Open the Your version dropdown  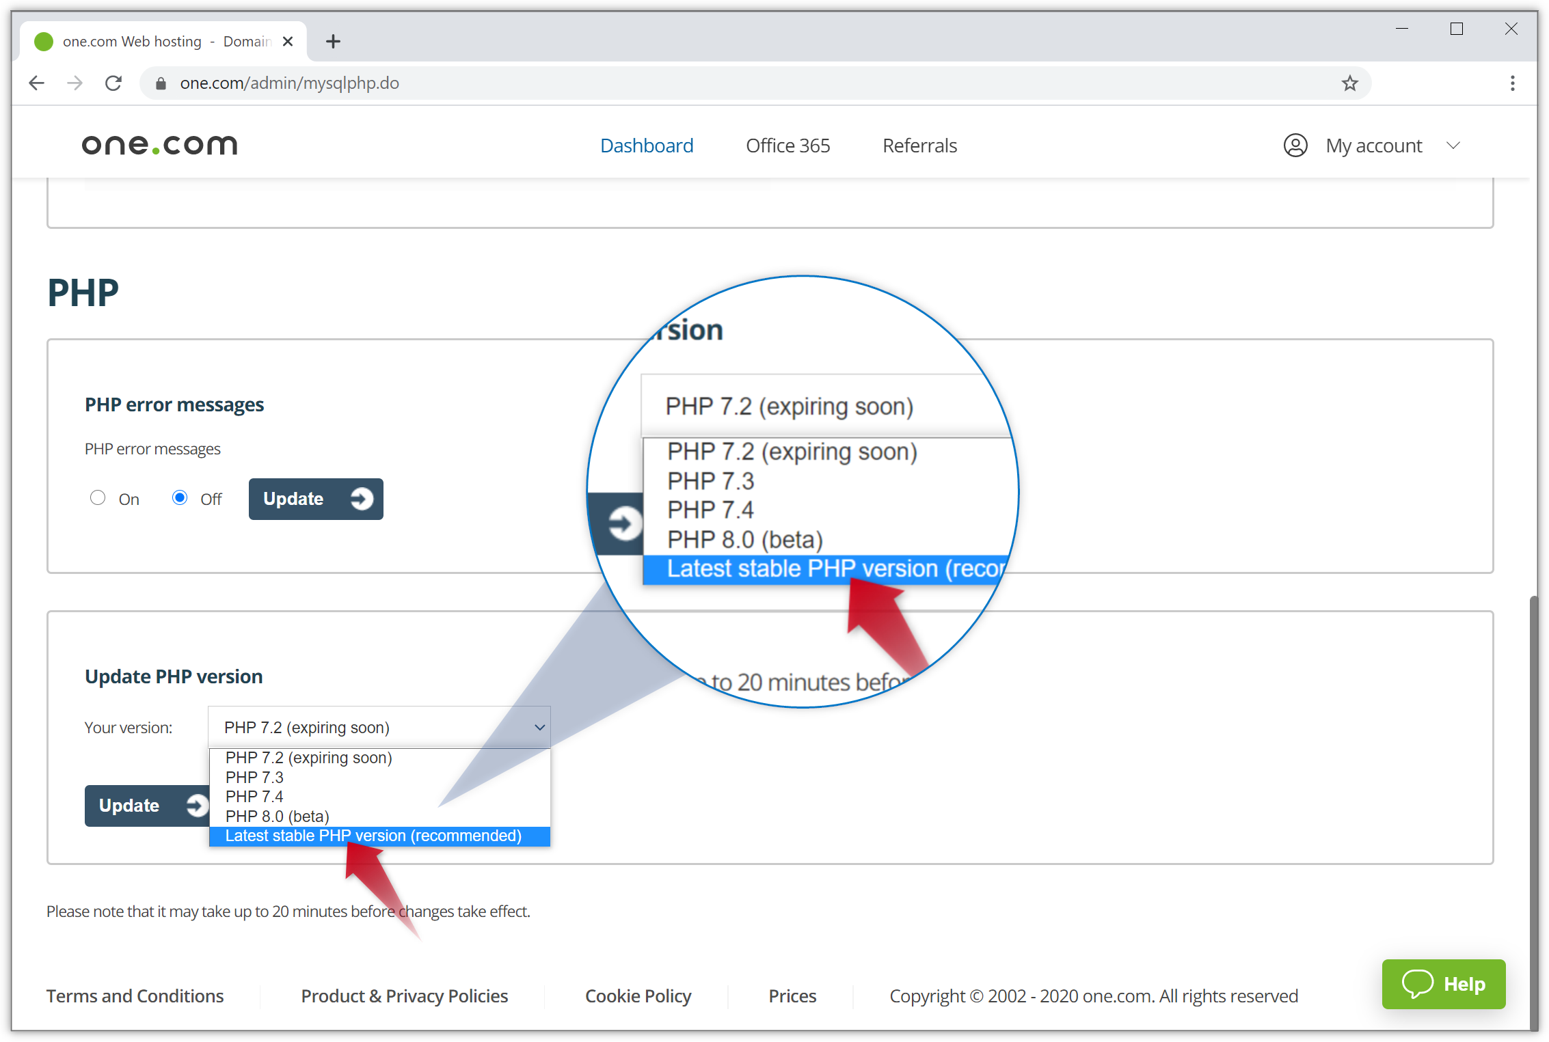(379, 727)
